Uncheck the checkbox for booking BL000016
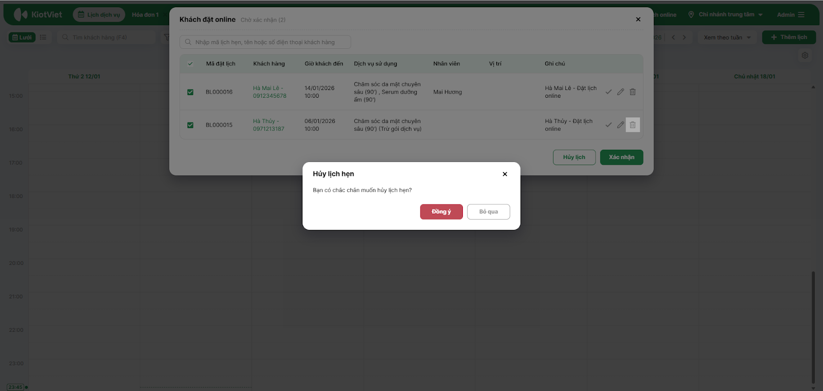 tap(190, 92)
